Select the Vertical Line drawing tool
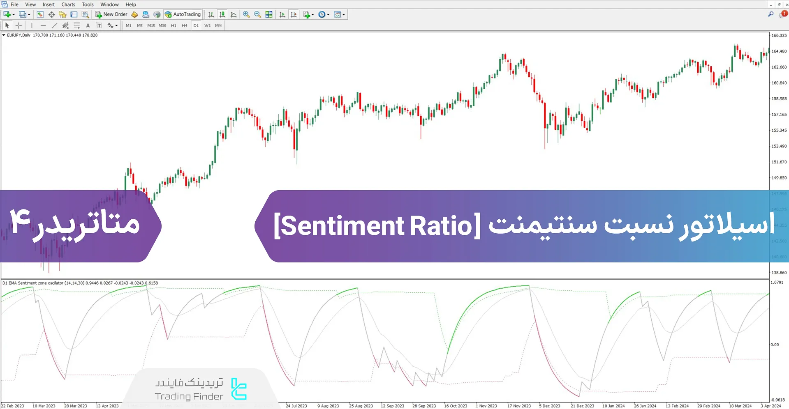Viewport: 789px width, 409px height. coord(32,25)
